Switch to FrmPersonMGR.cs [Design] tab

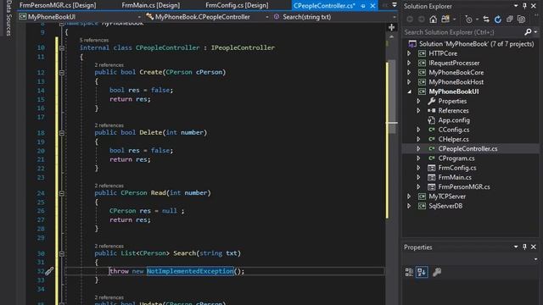[x=58, y=5]
